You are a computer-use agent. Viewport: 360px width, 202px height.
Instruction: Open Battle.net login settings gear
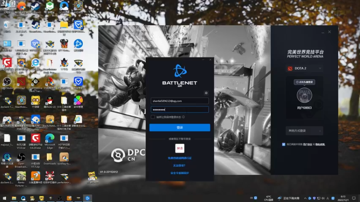click(x=206, y=93)
